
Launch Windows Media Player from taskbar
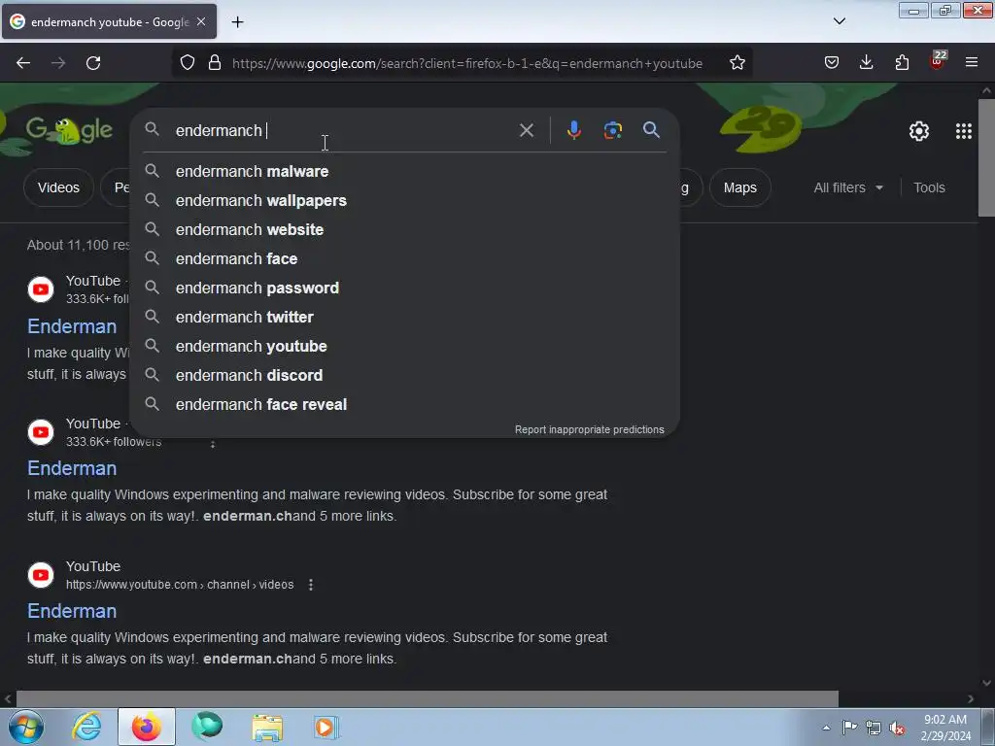click(326, 727)
